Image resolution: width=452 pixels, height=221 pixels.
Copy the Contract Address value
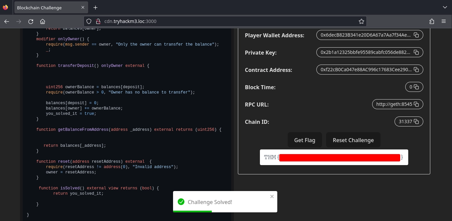click(x=416, y=70)
